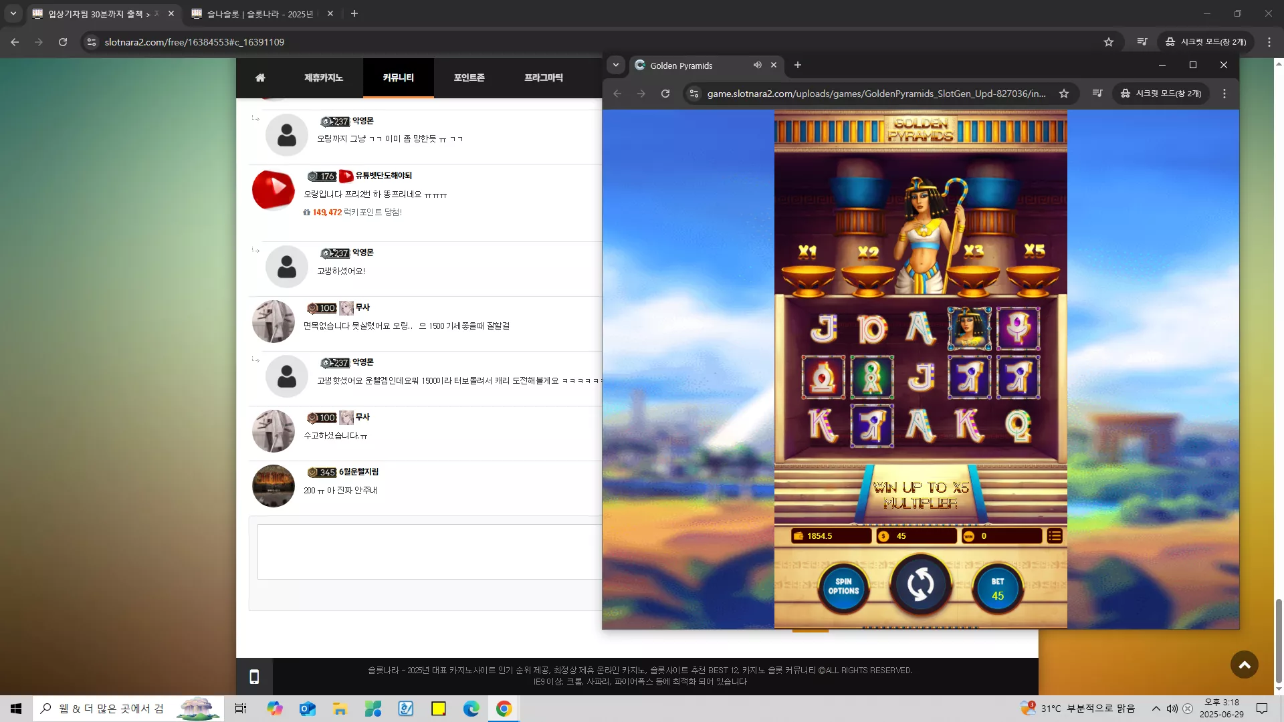Click the 시크릿 모드 indicator in main browser
Viewport: 1284px width, 722px height.
pos(1206,41)
